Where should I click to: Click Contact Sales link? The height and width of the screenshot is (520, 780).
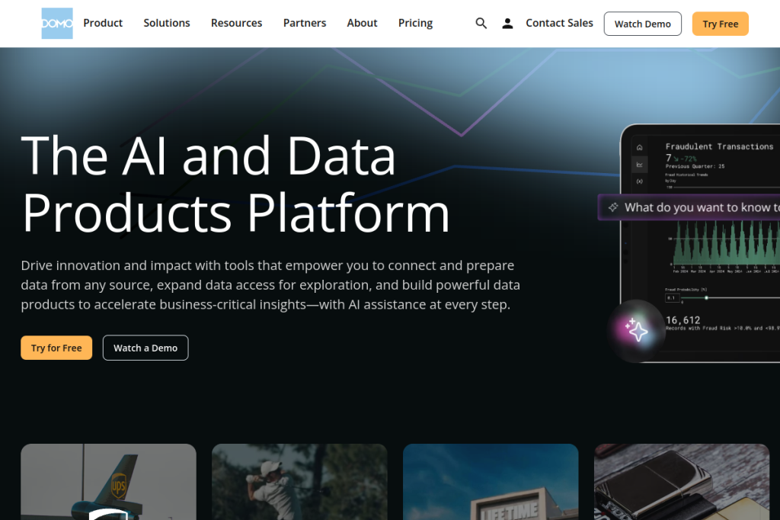coord(559,23)
